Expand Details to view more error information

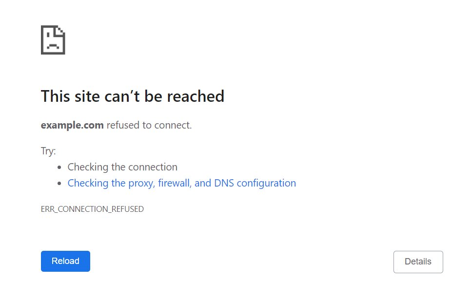click(418, 262)
